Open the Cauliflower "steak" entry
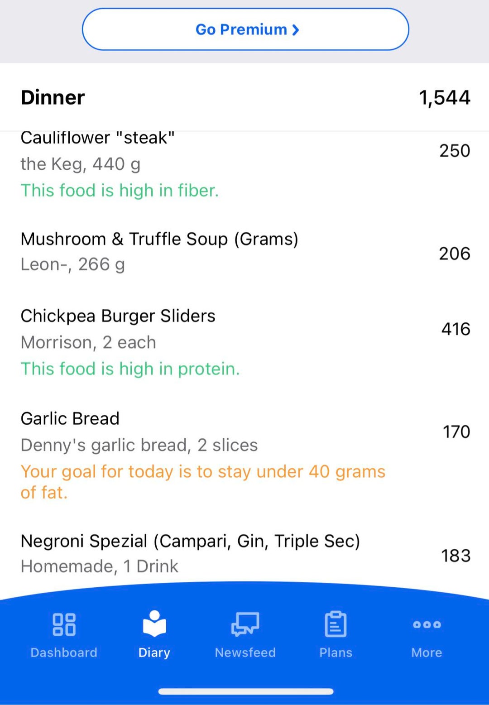The width and height of the screenshot is (489, 705). (244, 165)
